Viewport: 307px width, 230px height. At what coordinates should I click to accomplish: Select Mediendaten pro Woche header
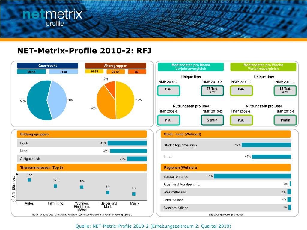pos(263,67)
